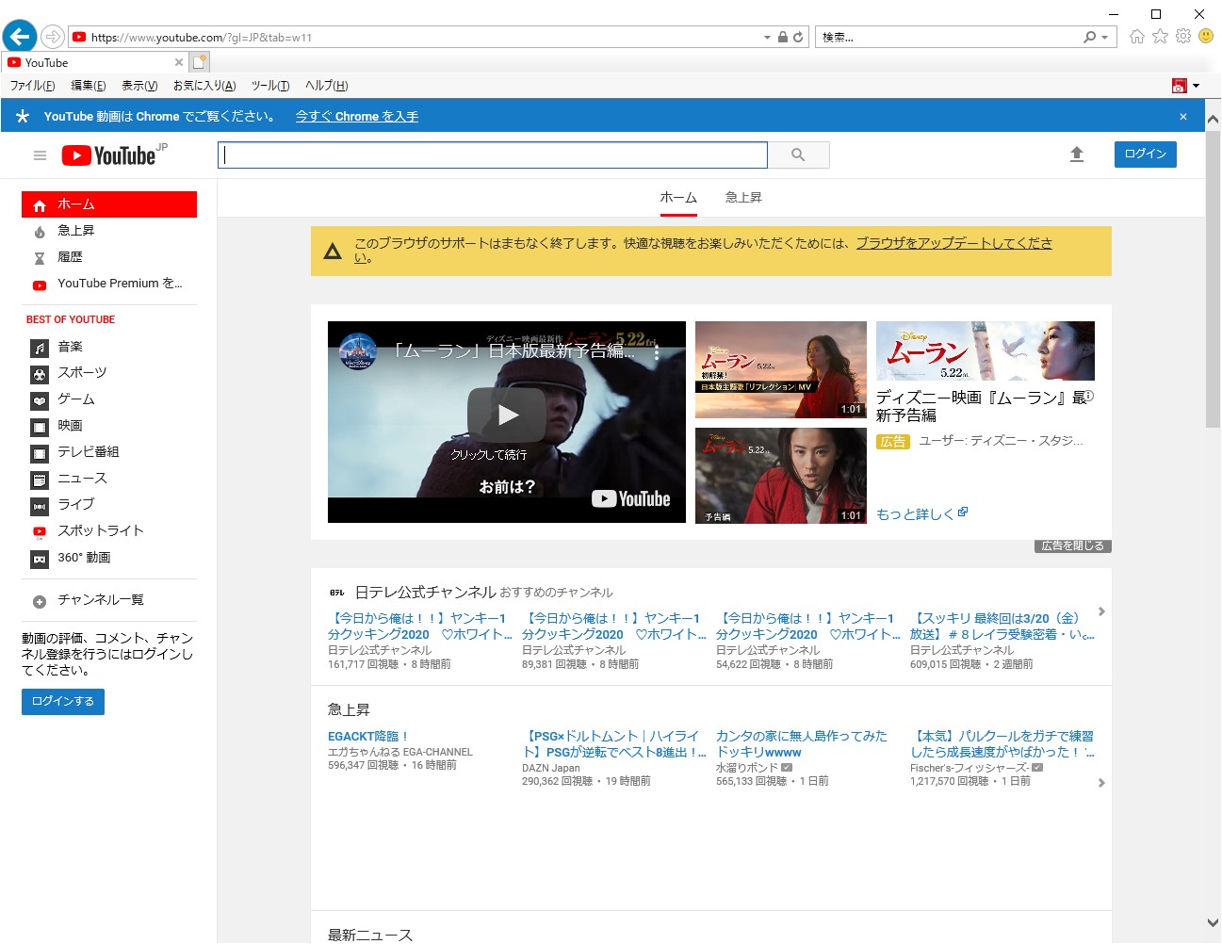Click the browser back arrow button

click(19, 37)
